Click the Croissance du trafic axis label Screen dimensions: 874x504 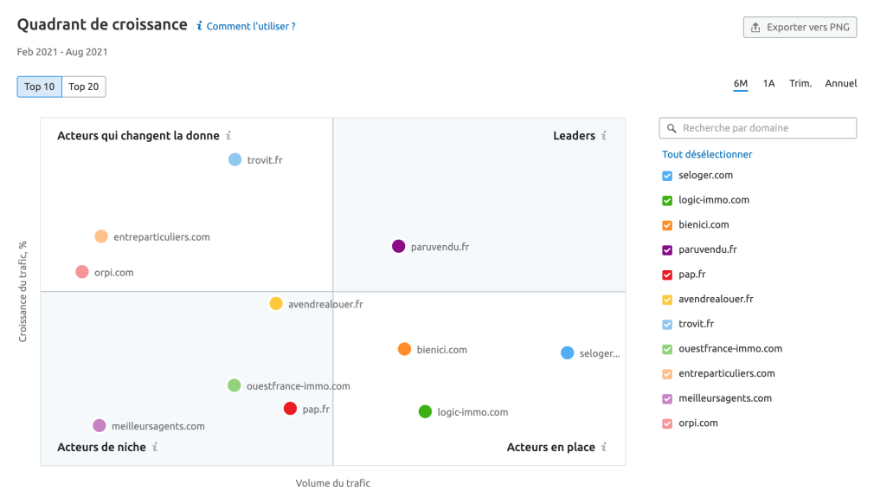[x=22, y=292]
